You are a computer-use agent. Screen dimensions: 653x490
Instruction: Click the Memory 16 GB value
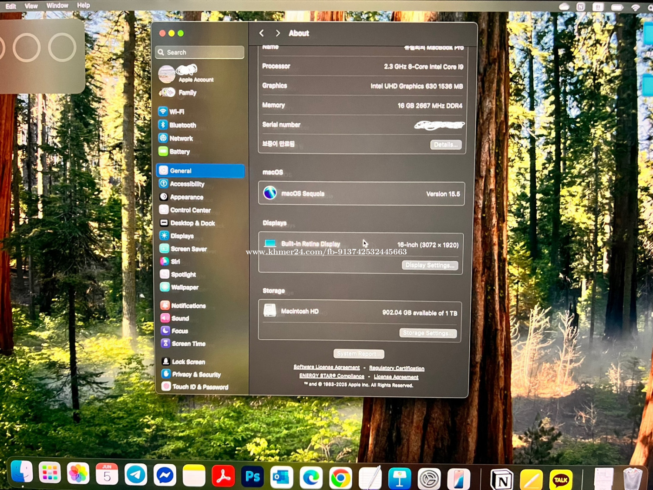[x=430, y=105]
